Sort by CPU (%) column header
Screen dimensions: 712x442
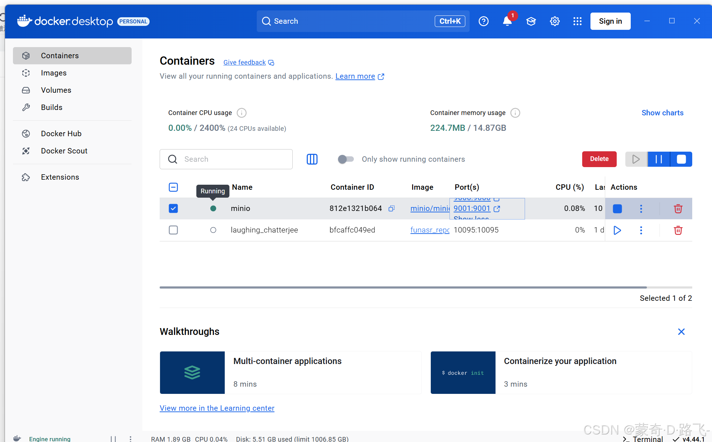[x=570, y=187]
